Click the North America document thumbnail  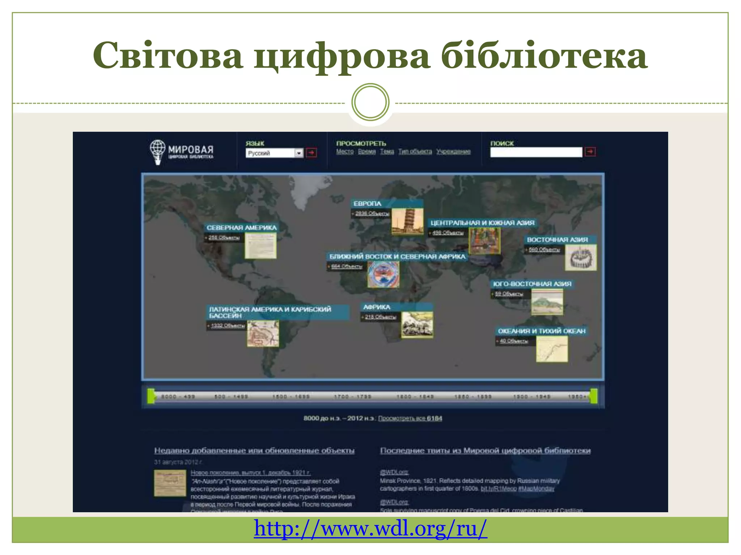[x=261, y=246]
